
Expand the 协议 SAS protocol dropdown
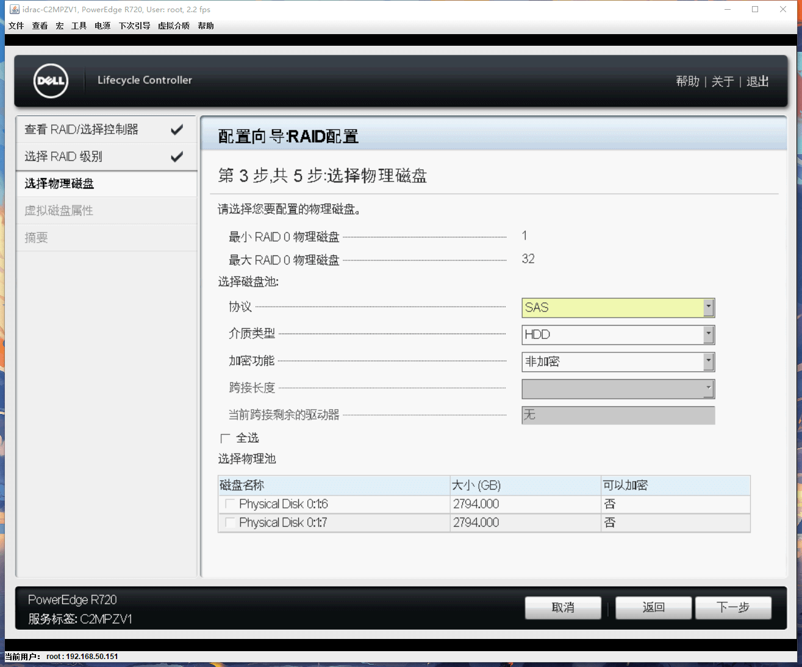(x=708, y=307)
